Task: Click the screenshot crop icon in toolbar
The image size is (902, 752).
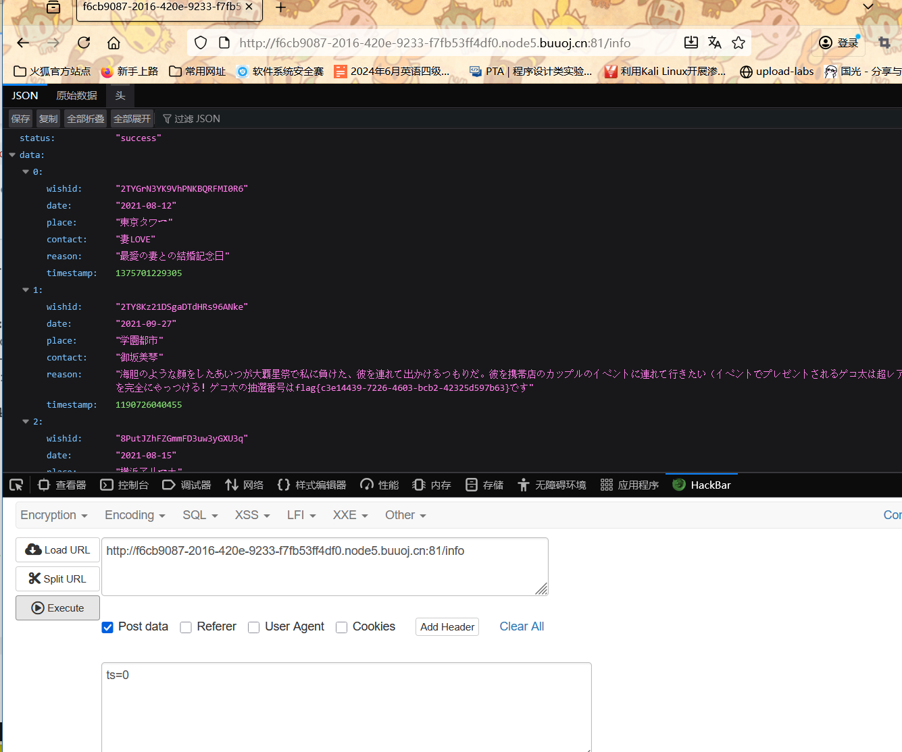Action: (x=884, y=43)
